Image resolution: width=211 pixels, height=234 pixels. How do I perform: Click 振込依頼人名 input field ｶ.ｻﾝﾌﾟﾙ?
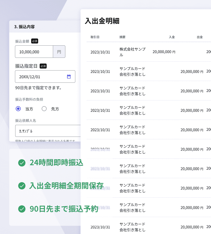click(48, 131)
